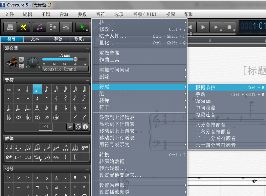
Task: Adjust the Piano volume slider
Action: coord(75,59)
